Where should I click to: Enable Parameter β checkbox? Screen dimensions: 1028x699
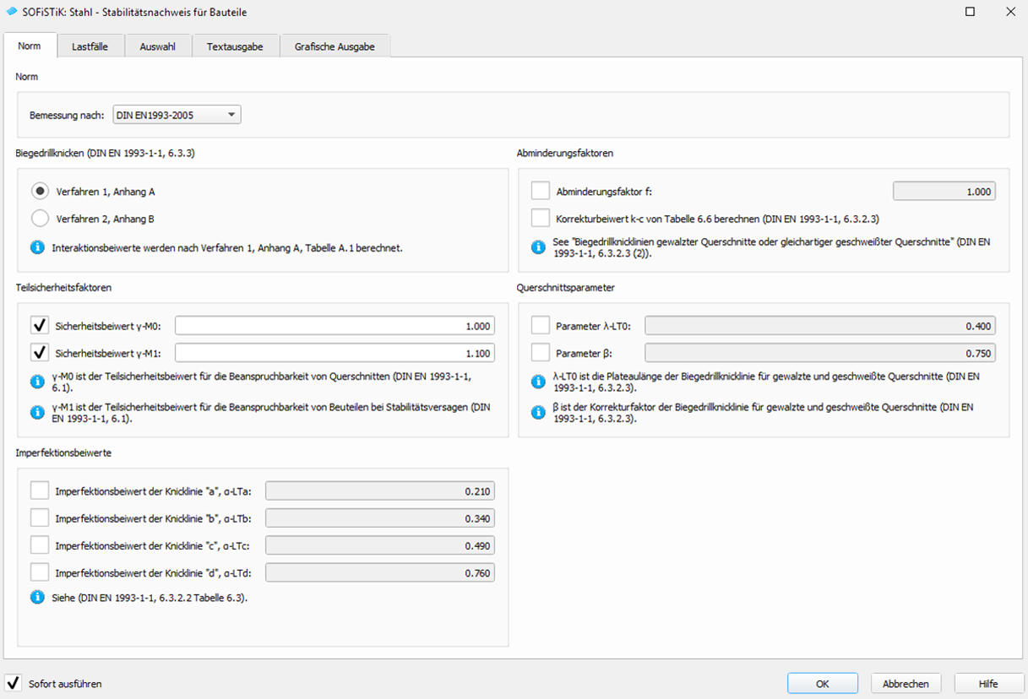[x=541, y=353]
